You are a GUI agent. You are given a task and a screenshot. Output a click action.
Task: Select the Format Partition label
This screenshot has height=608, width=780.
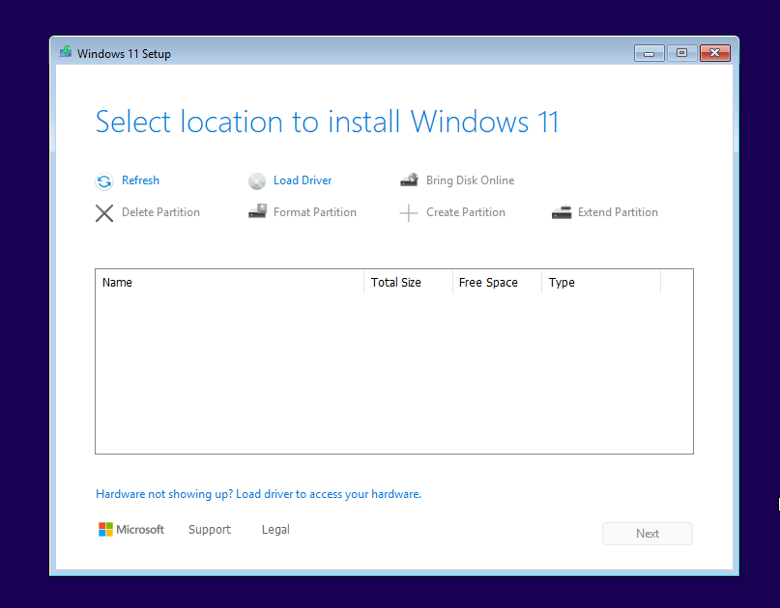coord(315,212)
